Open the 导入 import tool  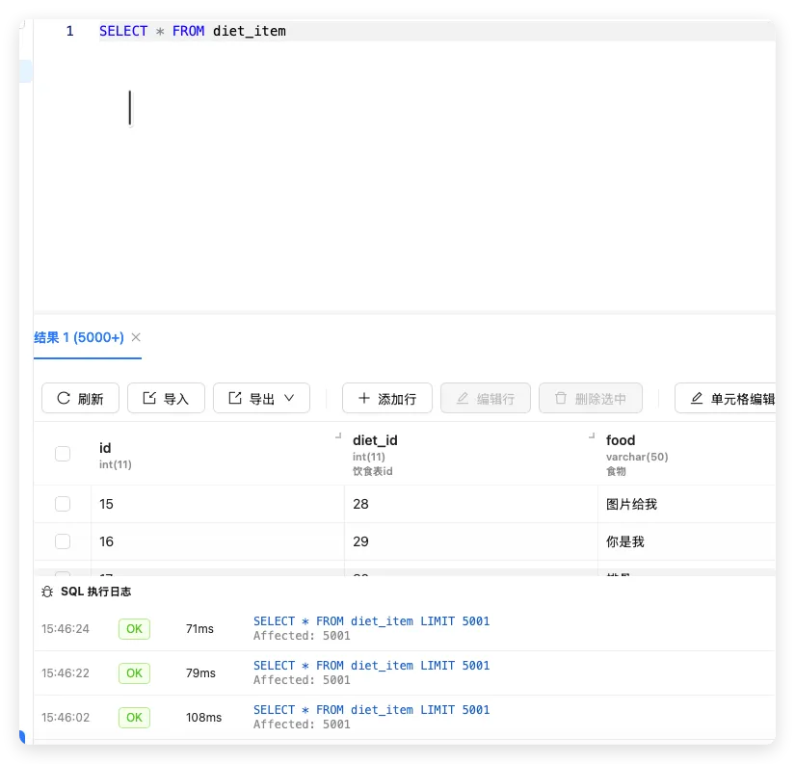(166, 397)
